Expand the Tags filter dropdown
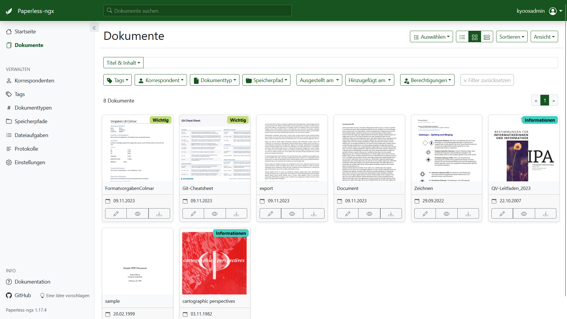This screenshot has width=567, height=319. pos(118,80)
